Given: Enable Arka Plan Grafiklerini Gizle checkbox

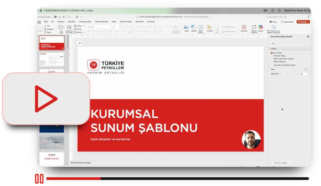Looking at the screenshot, I should (x=271, y=65).
